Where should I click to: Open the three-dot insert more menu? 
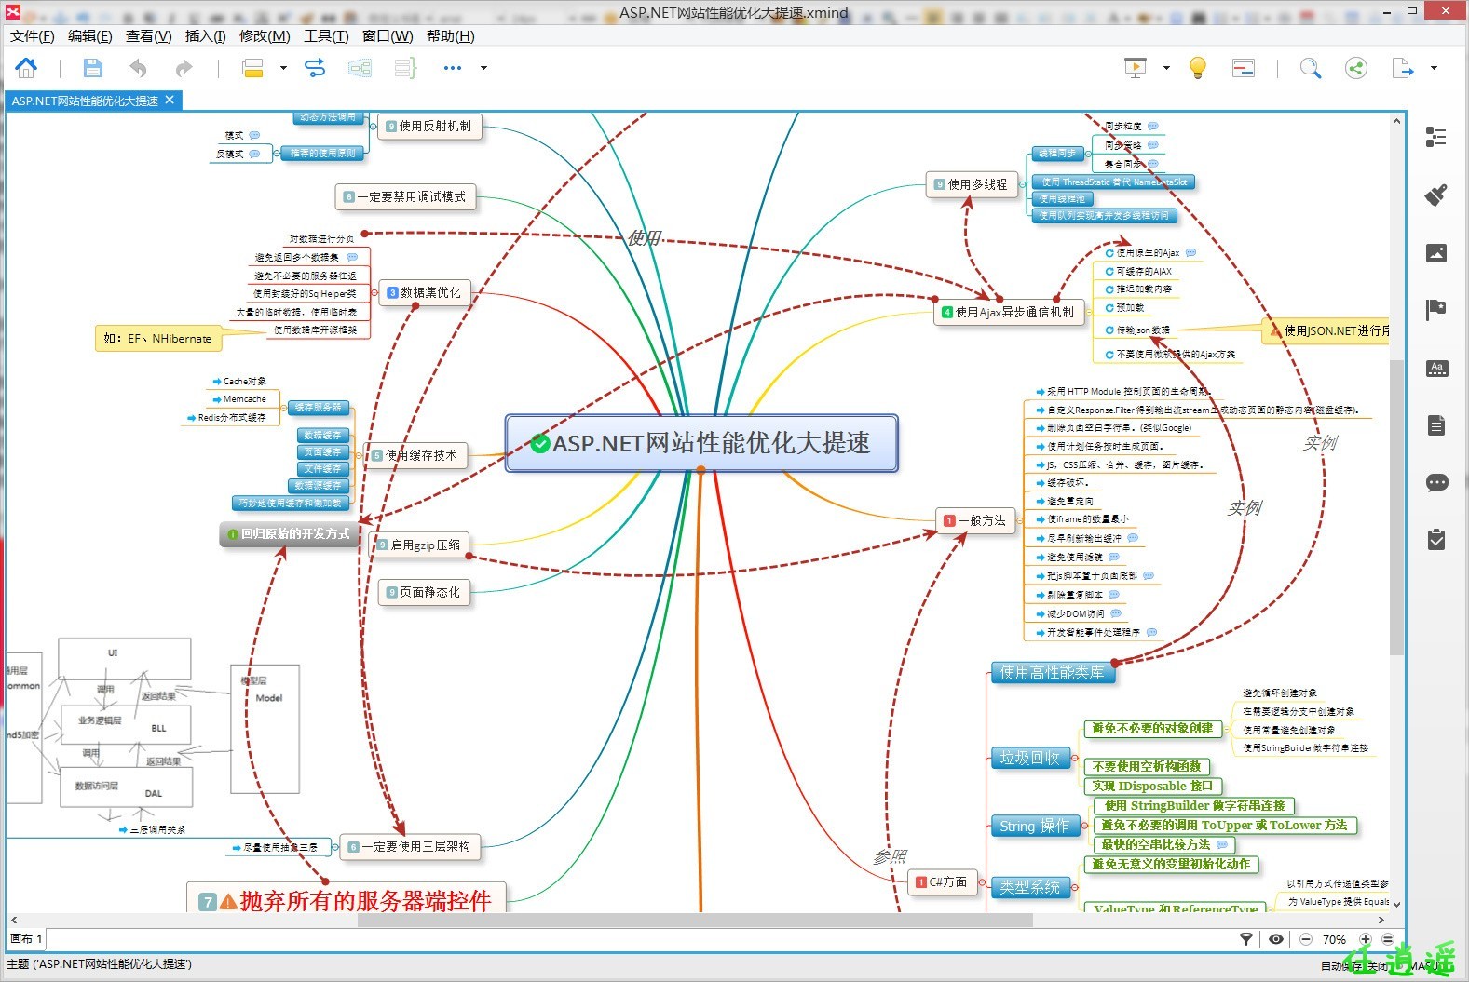point(453,67)
